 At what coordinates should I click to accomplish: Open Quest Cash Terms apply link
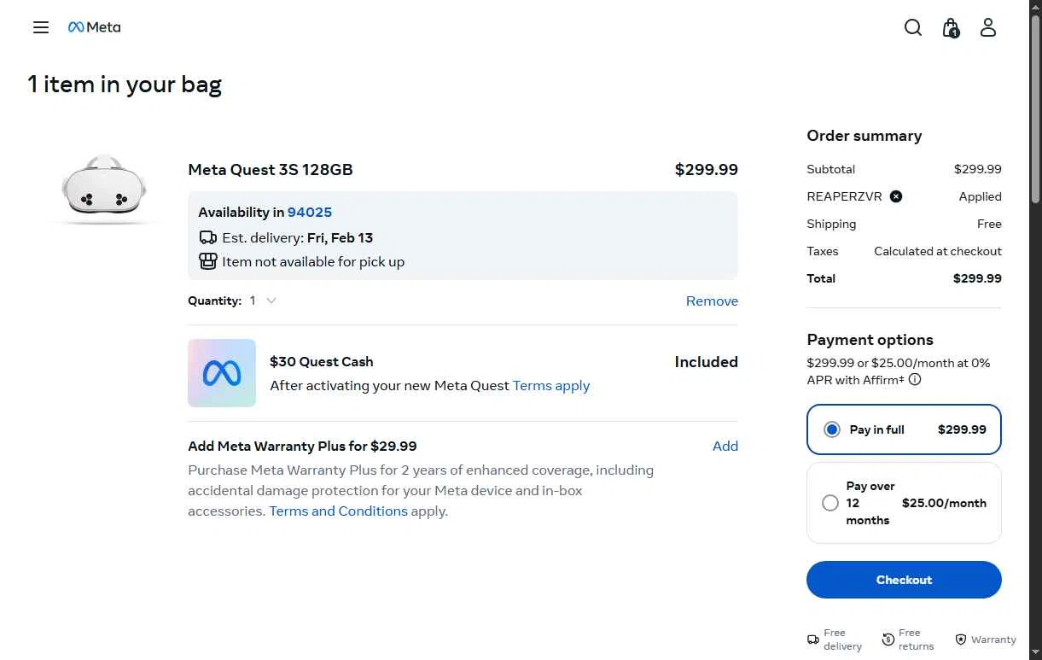click(x=551, y=385)
